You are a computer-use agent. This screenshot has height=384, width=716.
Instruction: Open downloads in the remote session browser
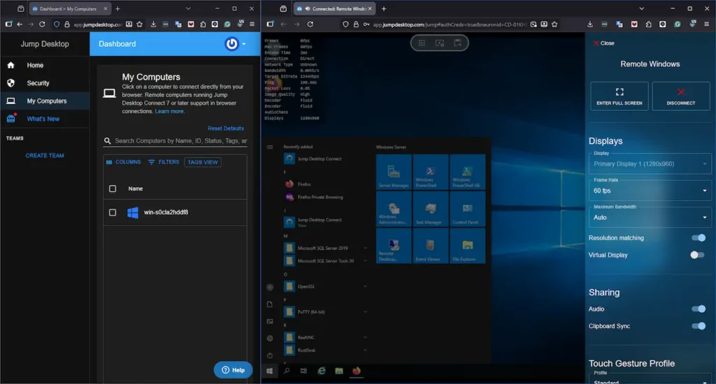pos(590,24)
